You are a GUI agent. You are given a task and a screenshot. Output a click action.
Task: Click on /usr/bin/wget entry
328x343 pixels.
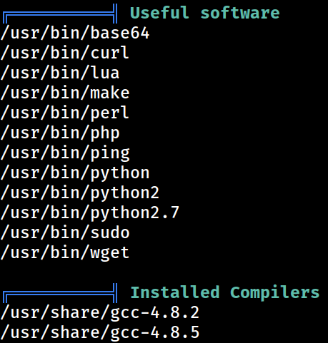pyautogui.click(x=65, y=253)
